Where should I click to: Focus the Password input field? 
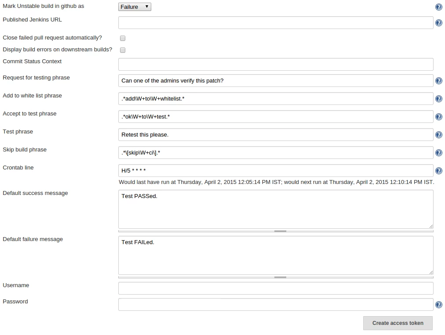(276, 304)
